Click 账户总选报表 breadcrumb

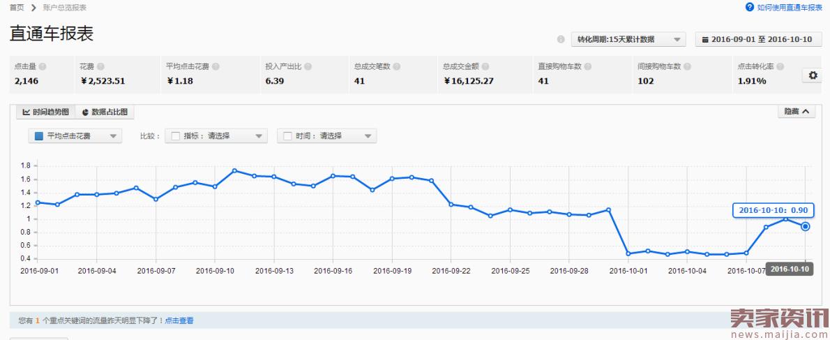pyautogui.click(x=65, y=8)
